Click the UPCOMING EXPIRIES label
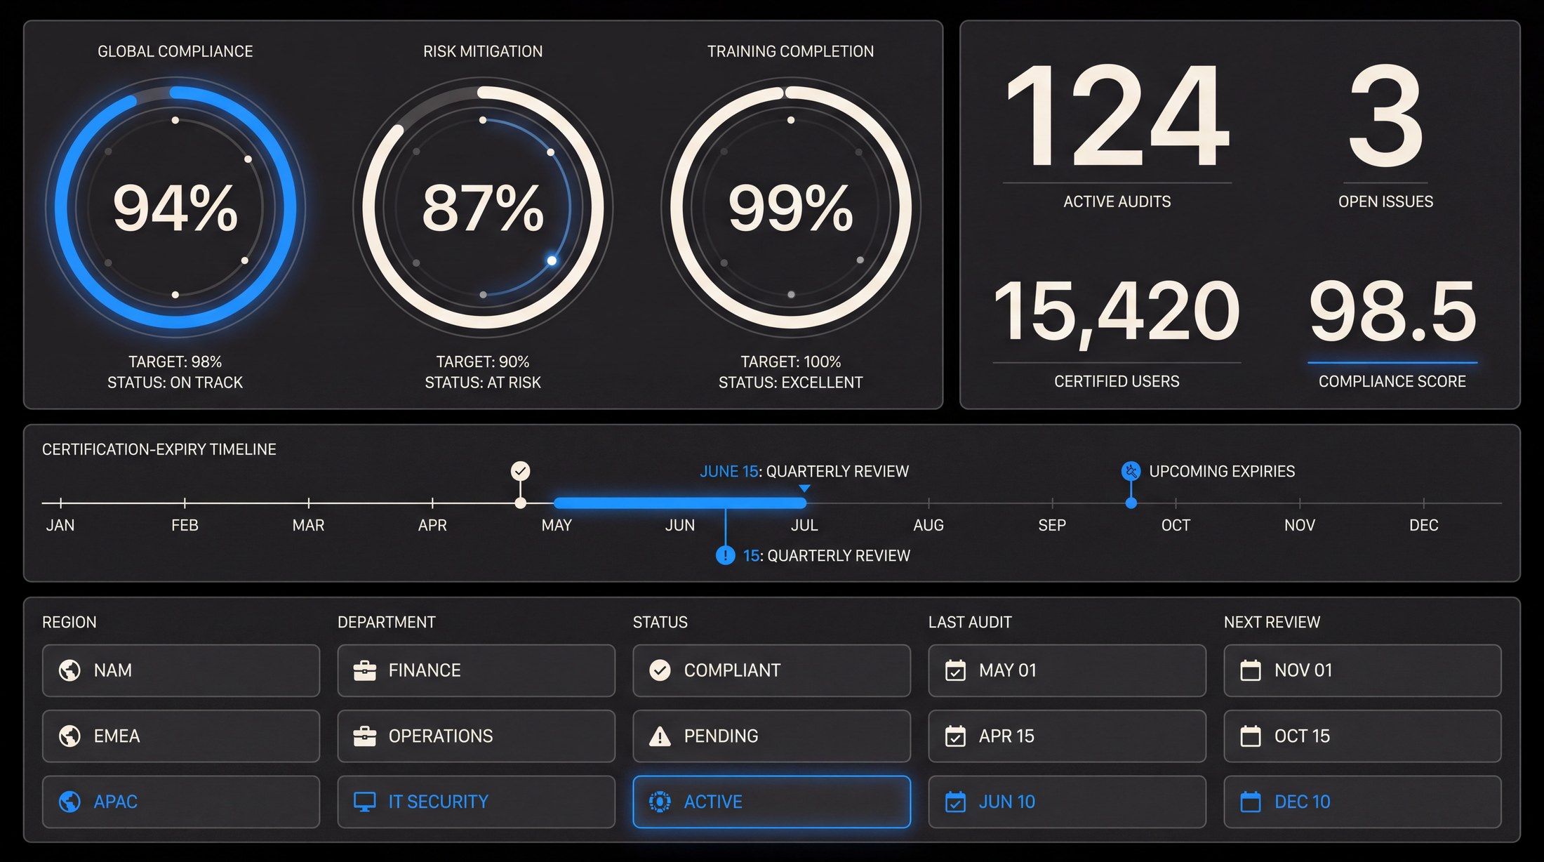 coord(1222,471)
